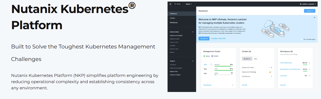Switch to the Cost tab in Clusters card

(x=255, y=59)
